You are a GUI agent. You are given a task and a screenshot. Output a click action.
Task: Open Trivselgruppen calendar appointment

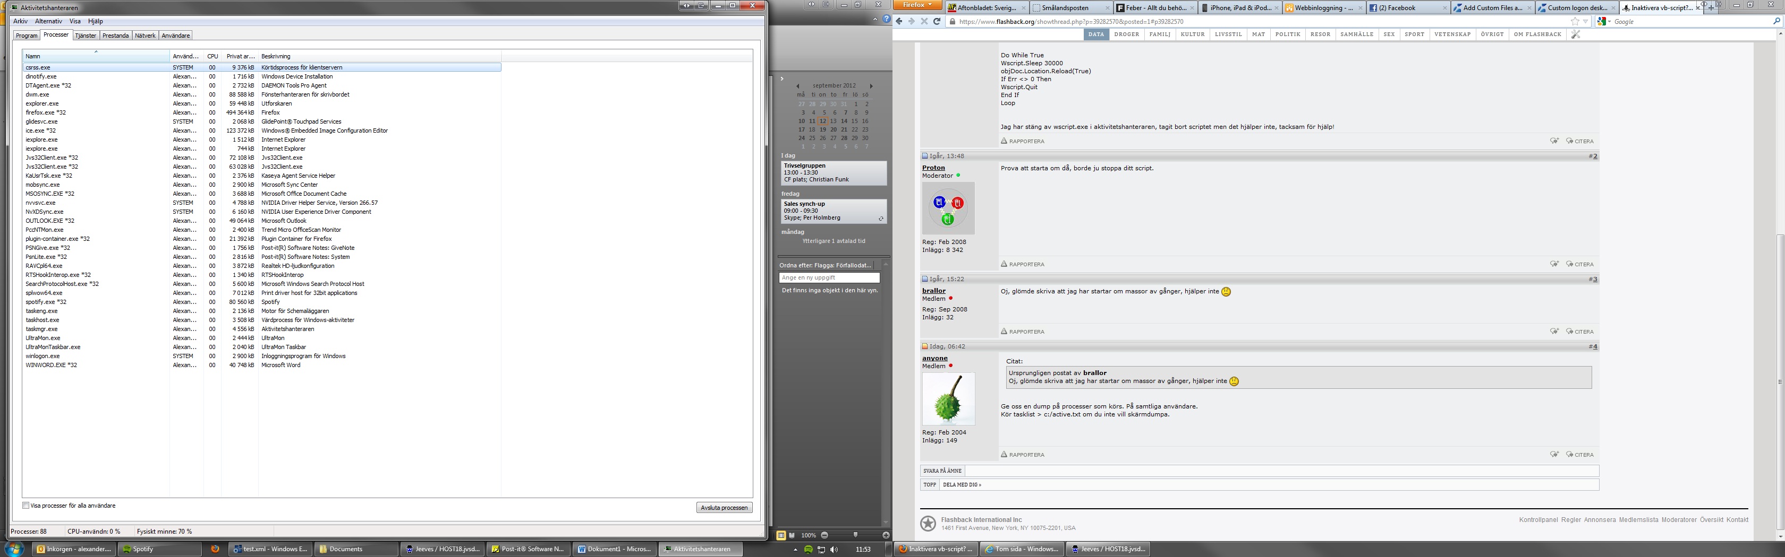pyautogui.click(x=834, y=172)
